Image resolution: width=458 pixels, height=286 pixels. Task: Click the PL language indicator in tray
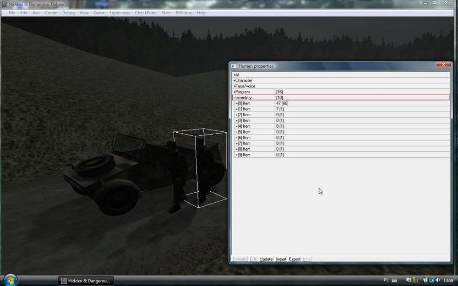(386, 280)
